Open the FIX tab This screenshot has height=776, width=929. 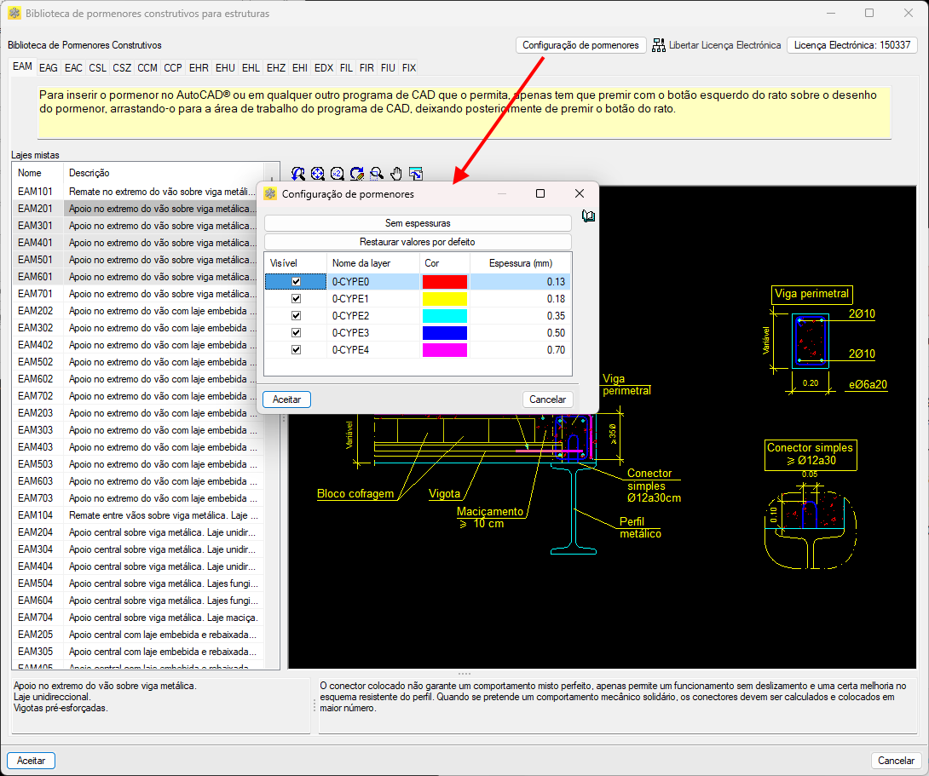pyautogui.click(x=409, y=67)
